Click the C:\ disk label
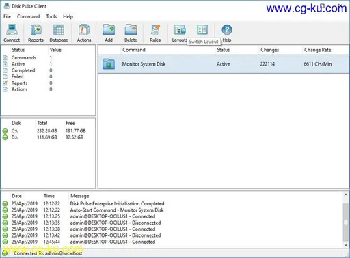Viewport: 350px width, 258px height. [14, 131]
